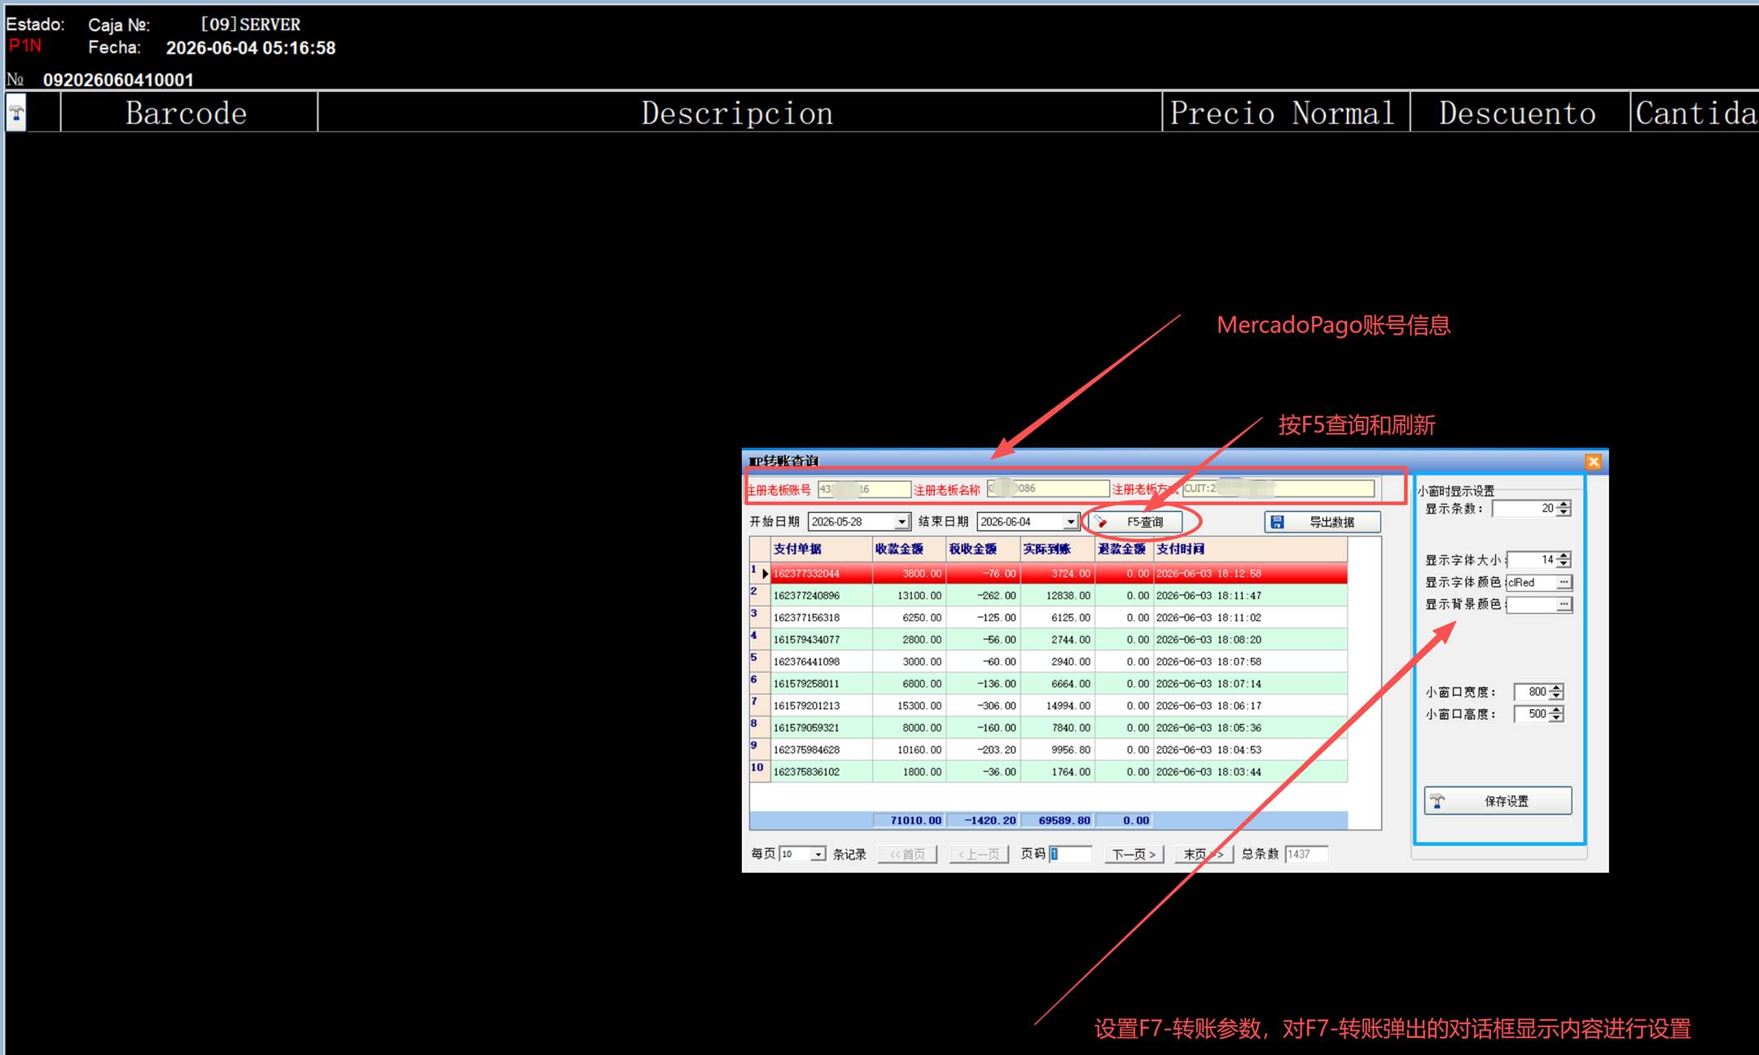The width and height of the screenshot is (1759, 1055).
Task: Open the 结束日期 end date dropdown
Action: (x=1071, y=522)
